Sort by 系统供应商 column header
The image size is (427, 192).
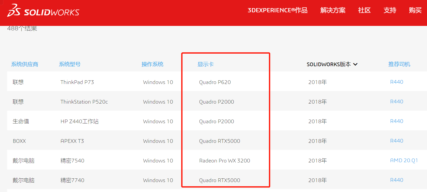click(x=25, y=64)
